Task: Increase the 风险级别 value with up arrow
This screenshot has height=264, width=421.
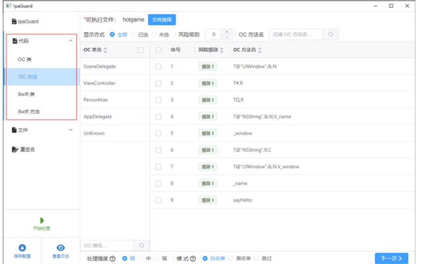Action: (227, 32)
